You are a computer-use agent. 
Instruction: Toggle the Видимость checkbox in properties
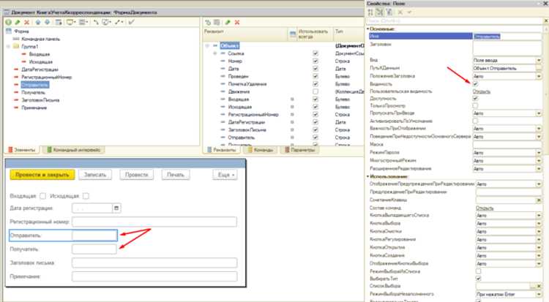476,83
